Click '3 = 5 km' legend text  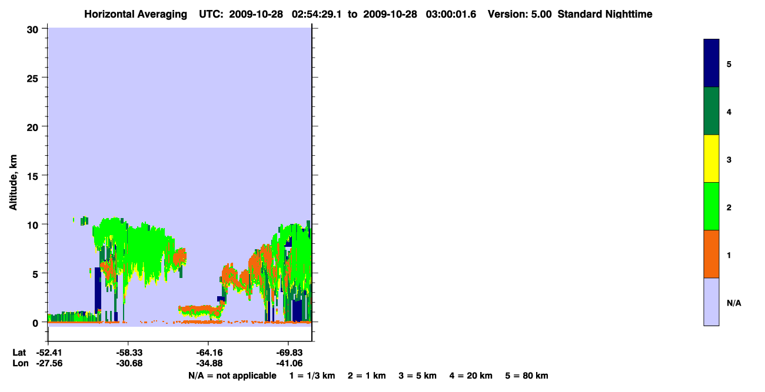tap(418, 376)
